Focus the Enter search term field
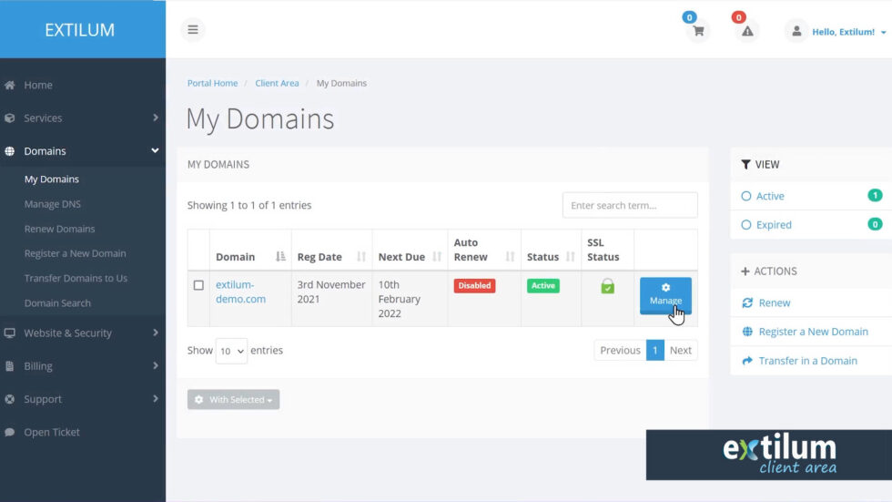The width and height of the screenshot is (892, 502). (x=630, y=206)
